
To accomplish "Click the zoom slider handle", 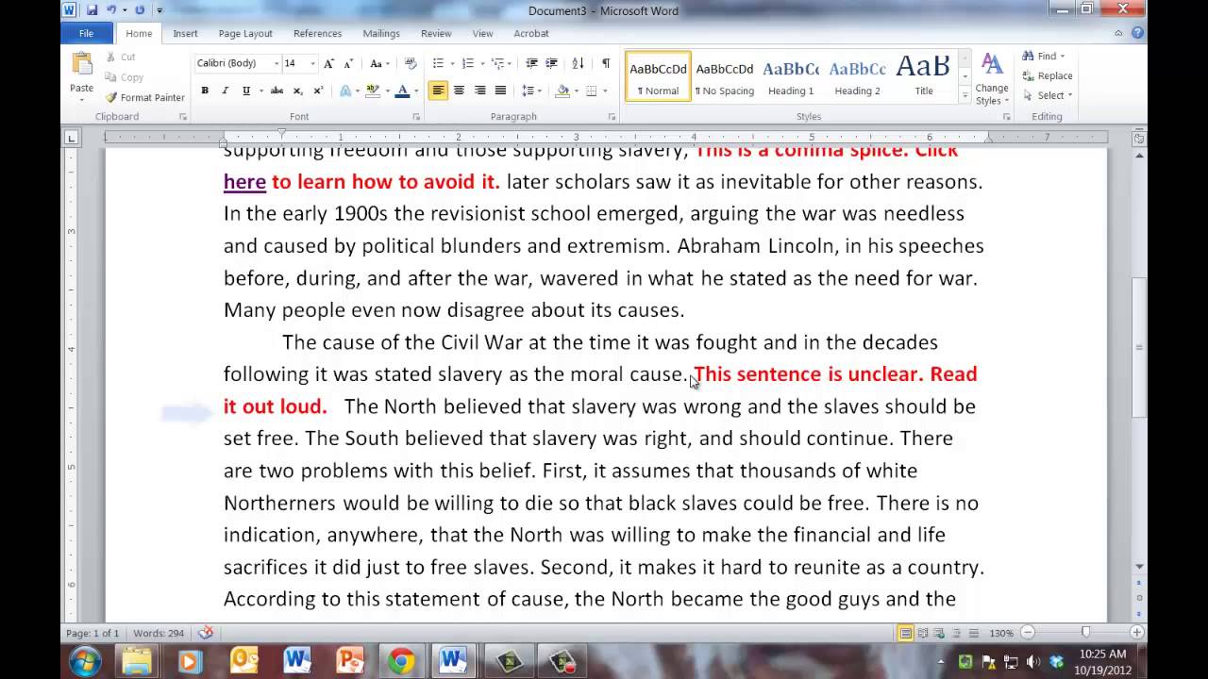I will pos(1085,633).
